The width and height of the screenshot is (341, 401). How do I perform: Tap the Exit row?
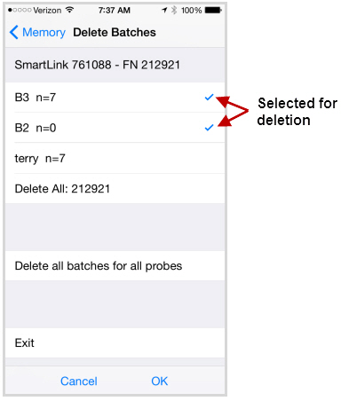tap(115, 342)
